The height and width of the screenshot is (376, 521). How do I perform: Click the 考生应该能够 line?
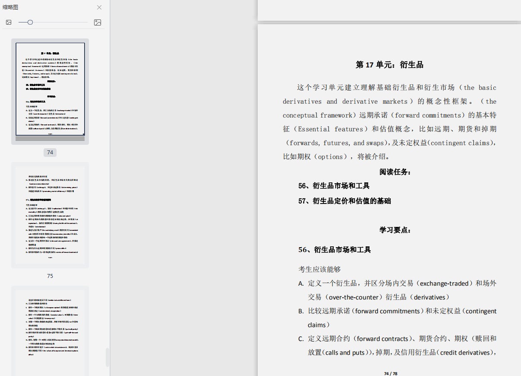click(319, 269)
